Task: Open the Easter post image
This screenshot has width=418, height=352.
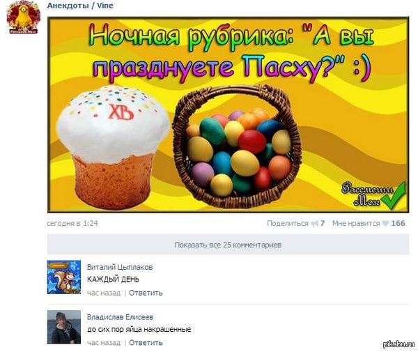Action: [229, 115]
